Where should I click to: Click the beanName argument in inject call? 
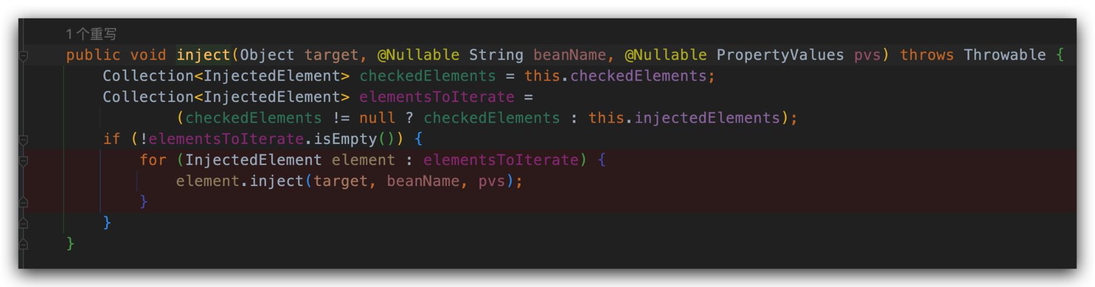point(423,181)
